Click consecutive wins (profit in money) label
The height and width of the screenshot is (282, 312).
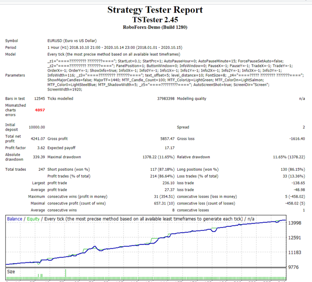tap(77, 196)
